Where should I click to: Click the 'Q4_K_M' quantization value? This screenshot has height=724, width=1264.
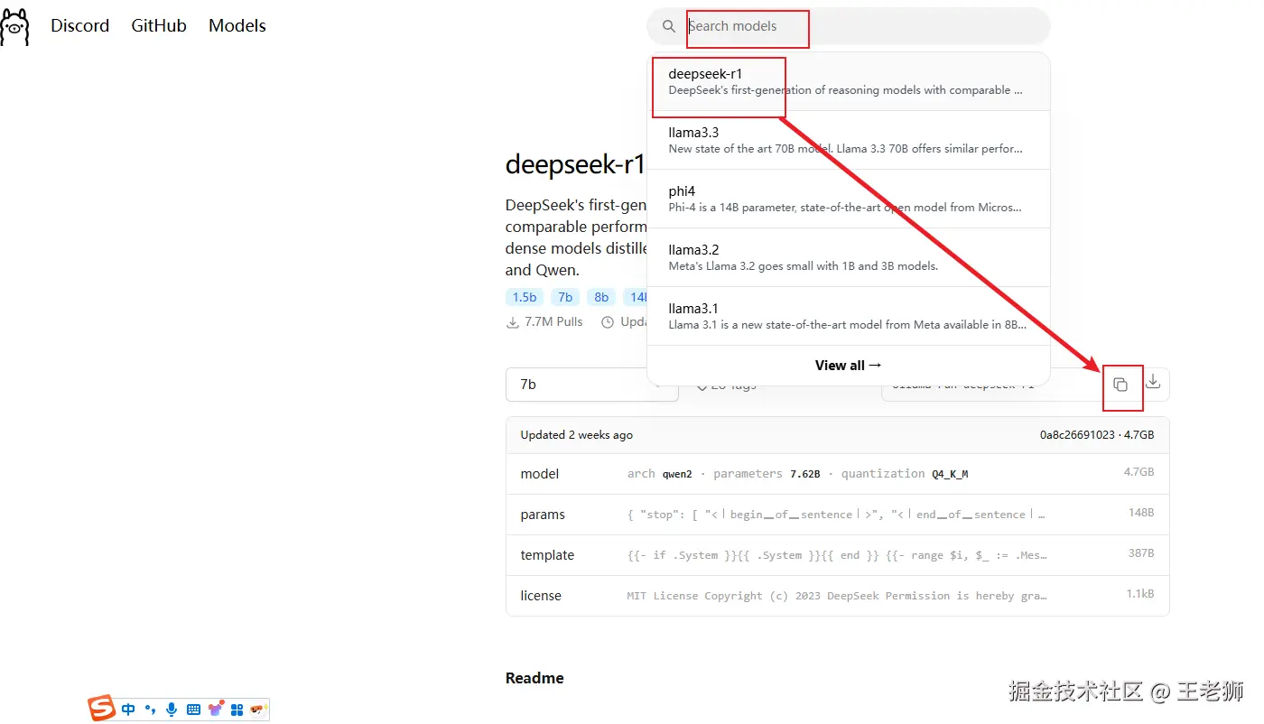pyautogui.click(x=950, y=474)
